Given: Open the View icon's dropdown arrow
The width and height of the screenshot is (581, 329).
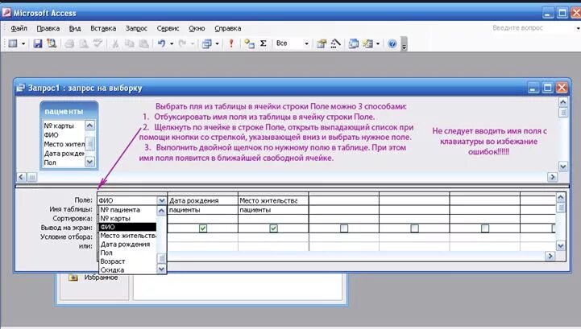Looking at the screenshot, I should (23, 43).
